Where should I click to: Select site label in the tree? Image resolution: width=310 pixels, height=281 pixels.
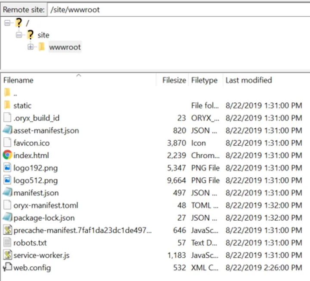click(43, 35)
